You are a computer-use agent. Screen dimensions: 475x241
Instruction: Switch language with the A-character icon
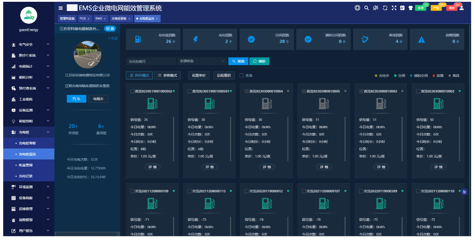[x=402, y=8]
